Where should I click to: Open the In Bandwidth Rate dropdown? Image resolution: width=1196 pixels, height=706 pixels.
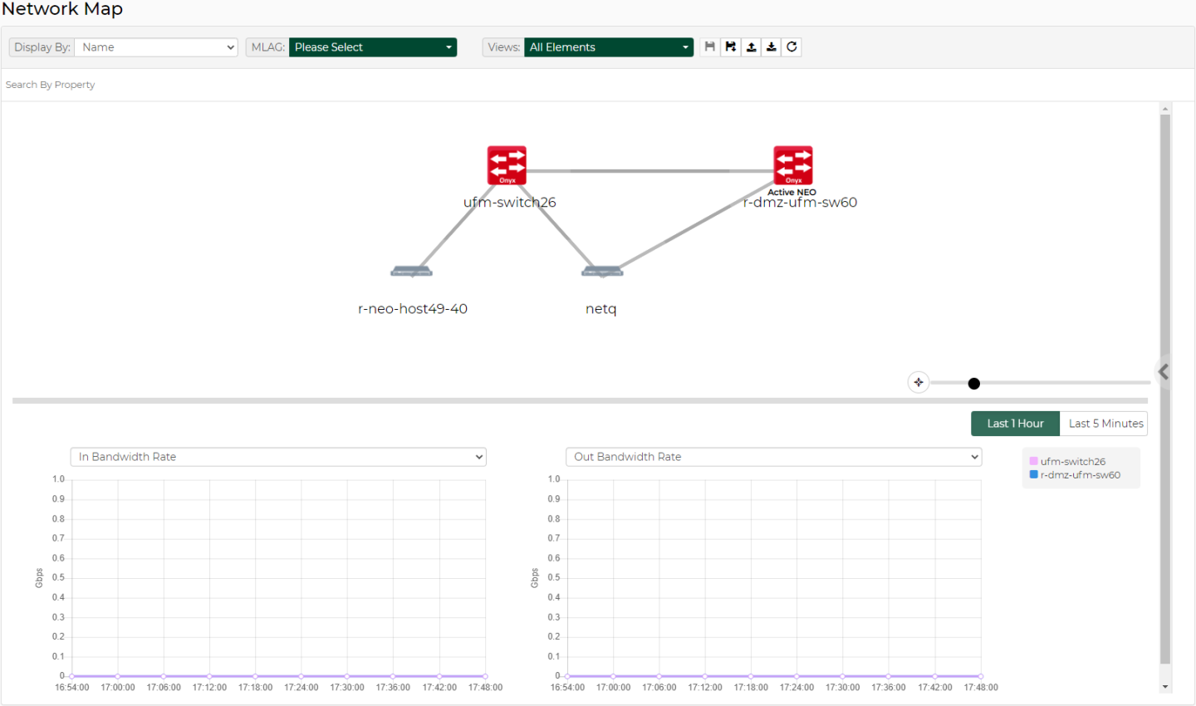[278, 457]
